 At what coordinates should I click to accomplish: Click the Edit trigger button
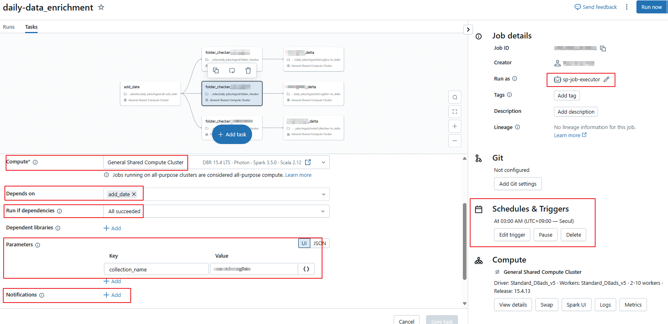[x=512, y=235]
